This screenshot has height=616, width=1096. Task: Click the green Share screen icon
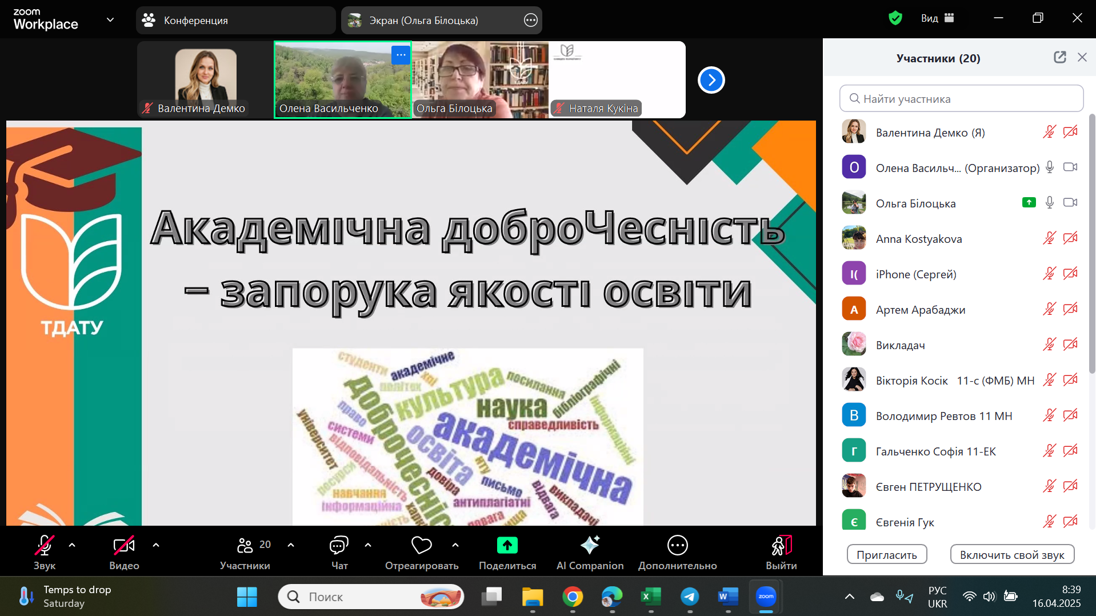pyautogui.click(x=507, y=546)
